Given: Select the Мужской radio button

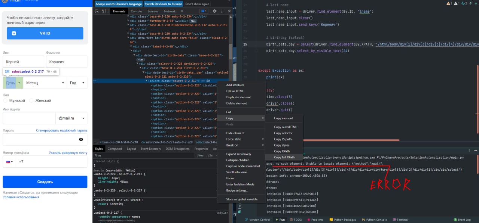Looking at the screenshot, I should 5,100.
